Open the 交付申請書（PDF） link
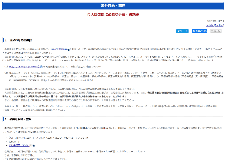 pyautogui.click(x=19, y=146)
